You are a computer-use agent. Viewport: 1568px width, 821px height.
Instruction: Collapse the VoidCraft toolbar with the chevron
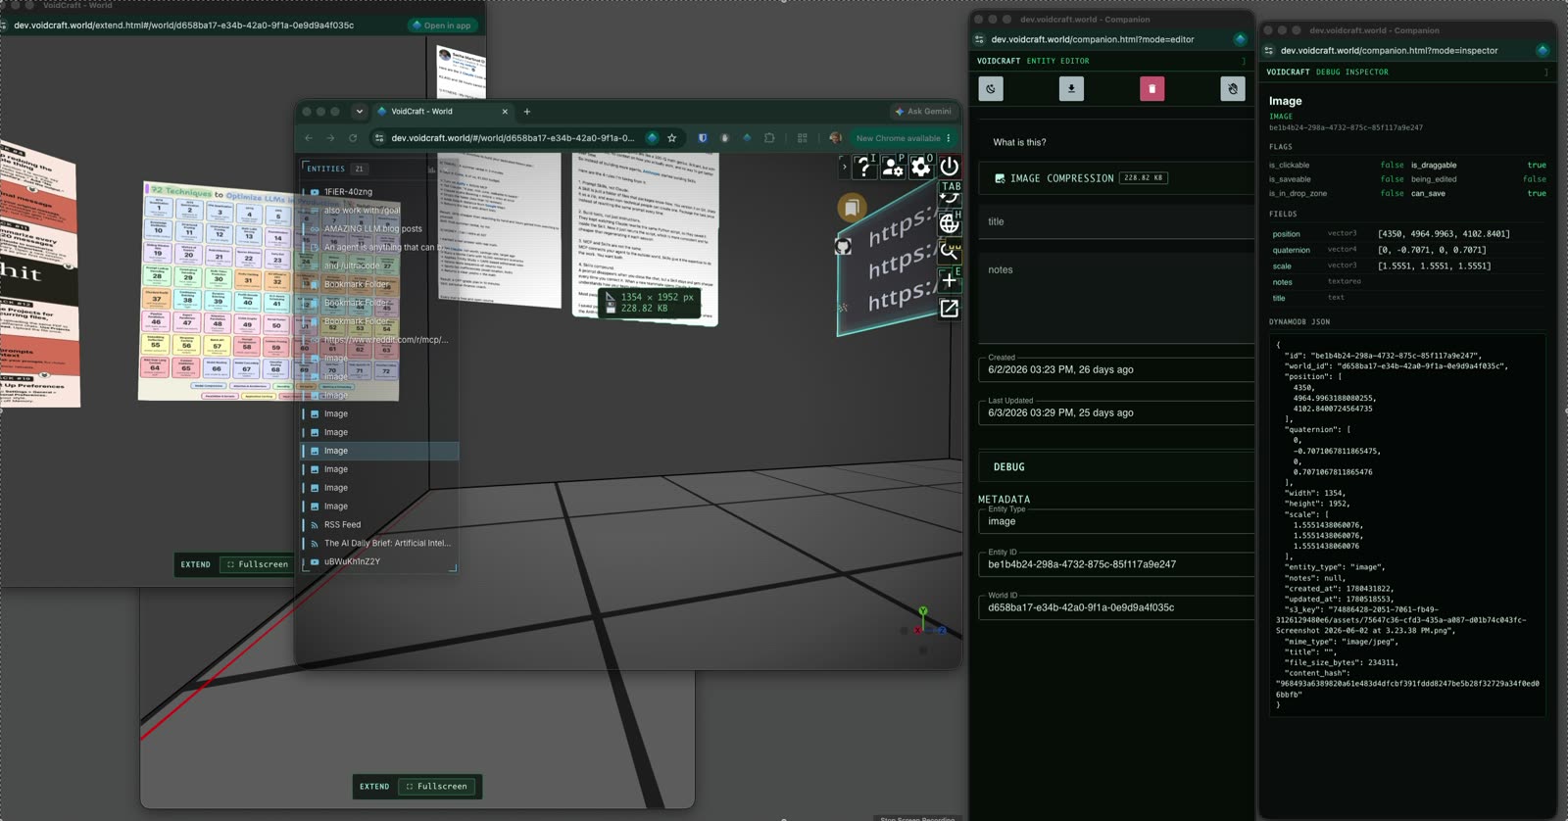click(x=844, y=168)
